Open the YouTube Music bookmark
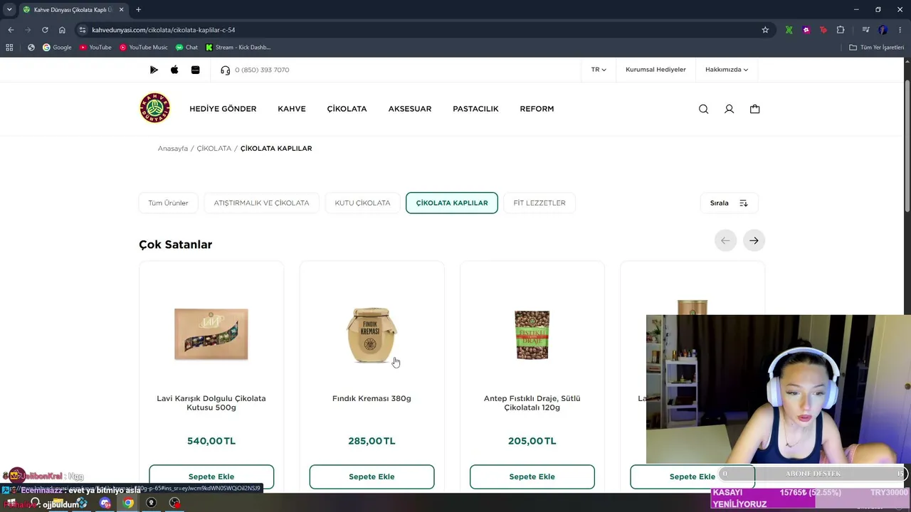The width and height of the screenshot is (911, 512). pos(144,48)
